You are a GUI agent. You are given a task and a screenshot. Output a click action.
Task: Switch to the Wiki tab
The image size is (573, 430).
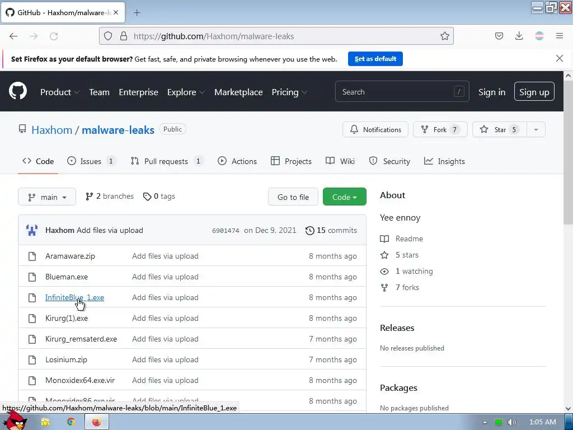click(340, 161)
